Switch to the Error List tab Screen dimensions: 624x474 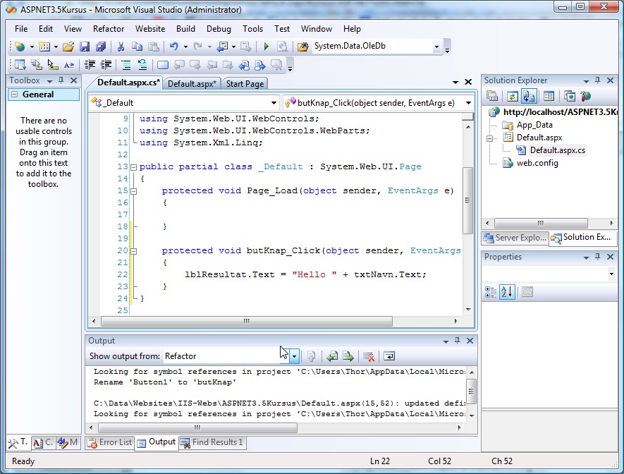tap(109, 442)
